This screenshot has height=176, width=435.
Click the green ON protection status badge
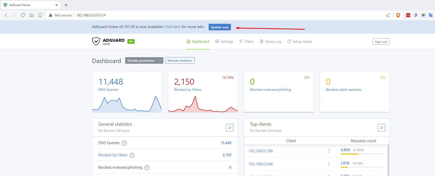coord(131,41)
